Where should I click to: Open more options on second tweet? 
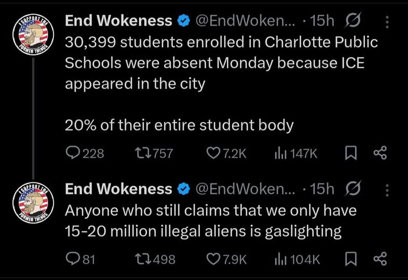coord(386,191)
